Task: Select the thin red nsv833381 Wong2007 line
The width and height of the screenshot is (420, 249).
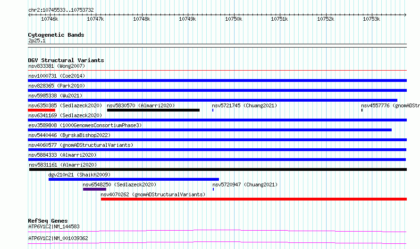Action: (217, 71)
